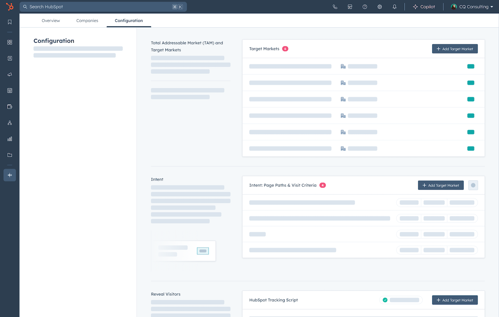The width and height of the screenshot is (499, 317).
Task: Open settings via the gear icon
Action: coord(379,7)
